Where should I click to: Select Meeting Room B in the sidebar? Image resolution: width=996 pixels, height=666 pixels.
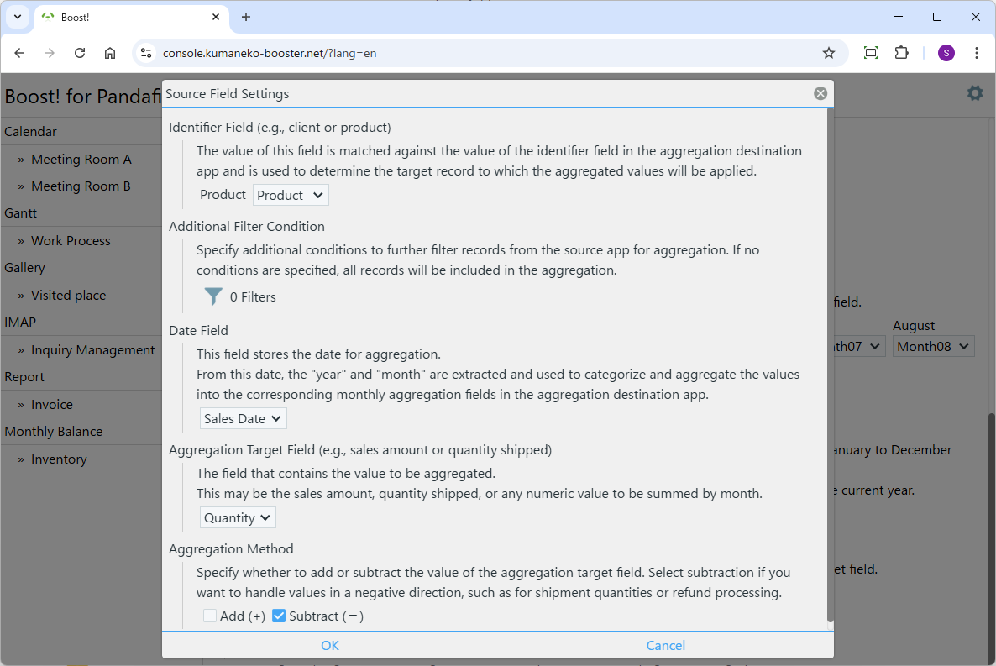point(81,186)
